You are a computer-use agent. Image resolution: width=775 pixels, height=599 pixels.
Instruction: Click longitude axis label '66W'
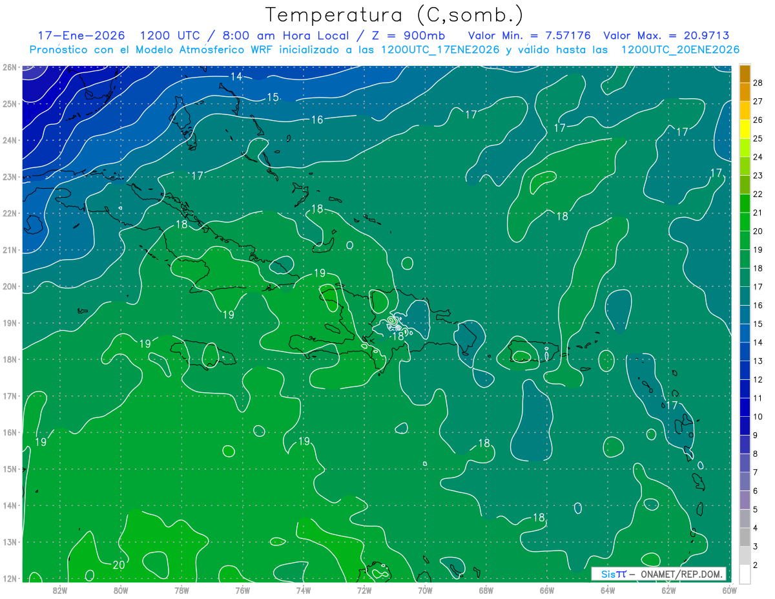[547, 590]
